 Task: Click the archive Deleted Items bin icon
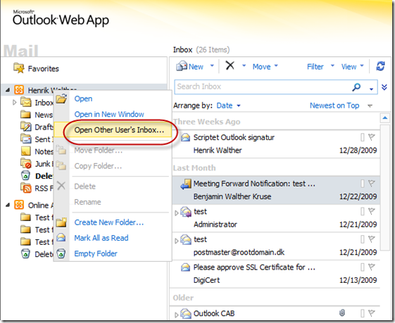tap(25, 254)
